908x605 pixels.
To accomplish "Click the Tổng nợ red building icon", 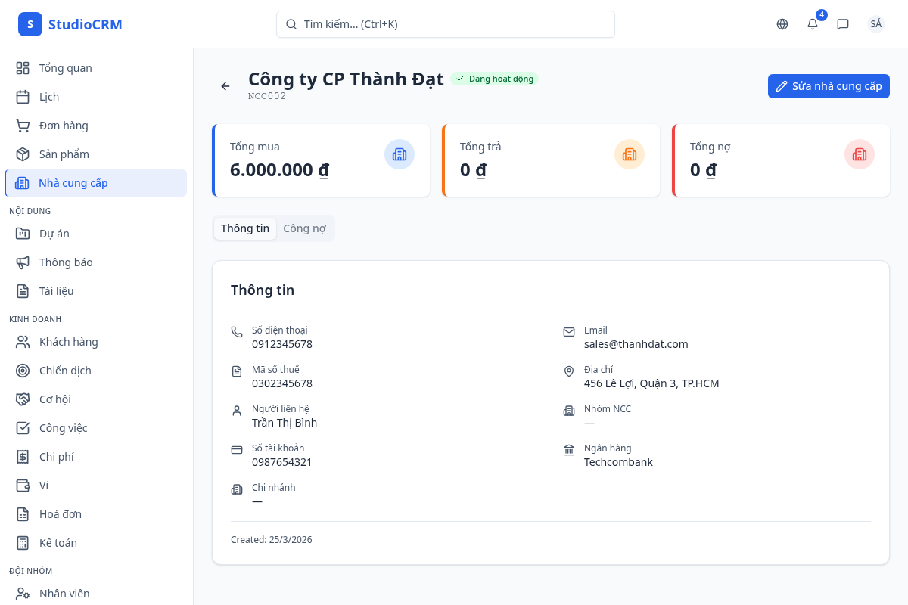I will [860, 154].
